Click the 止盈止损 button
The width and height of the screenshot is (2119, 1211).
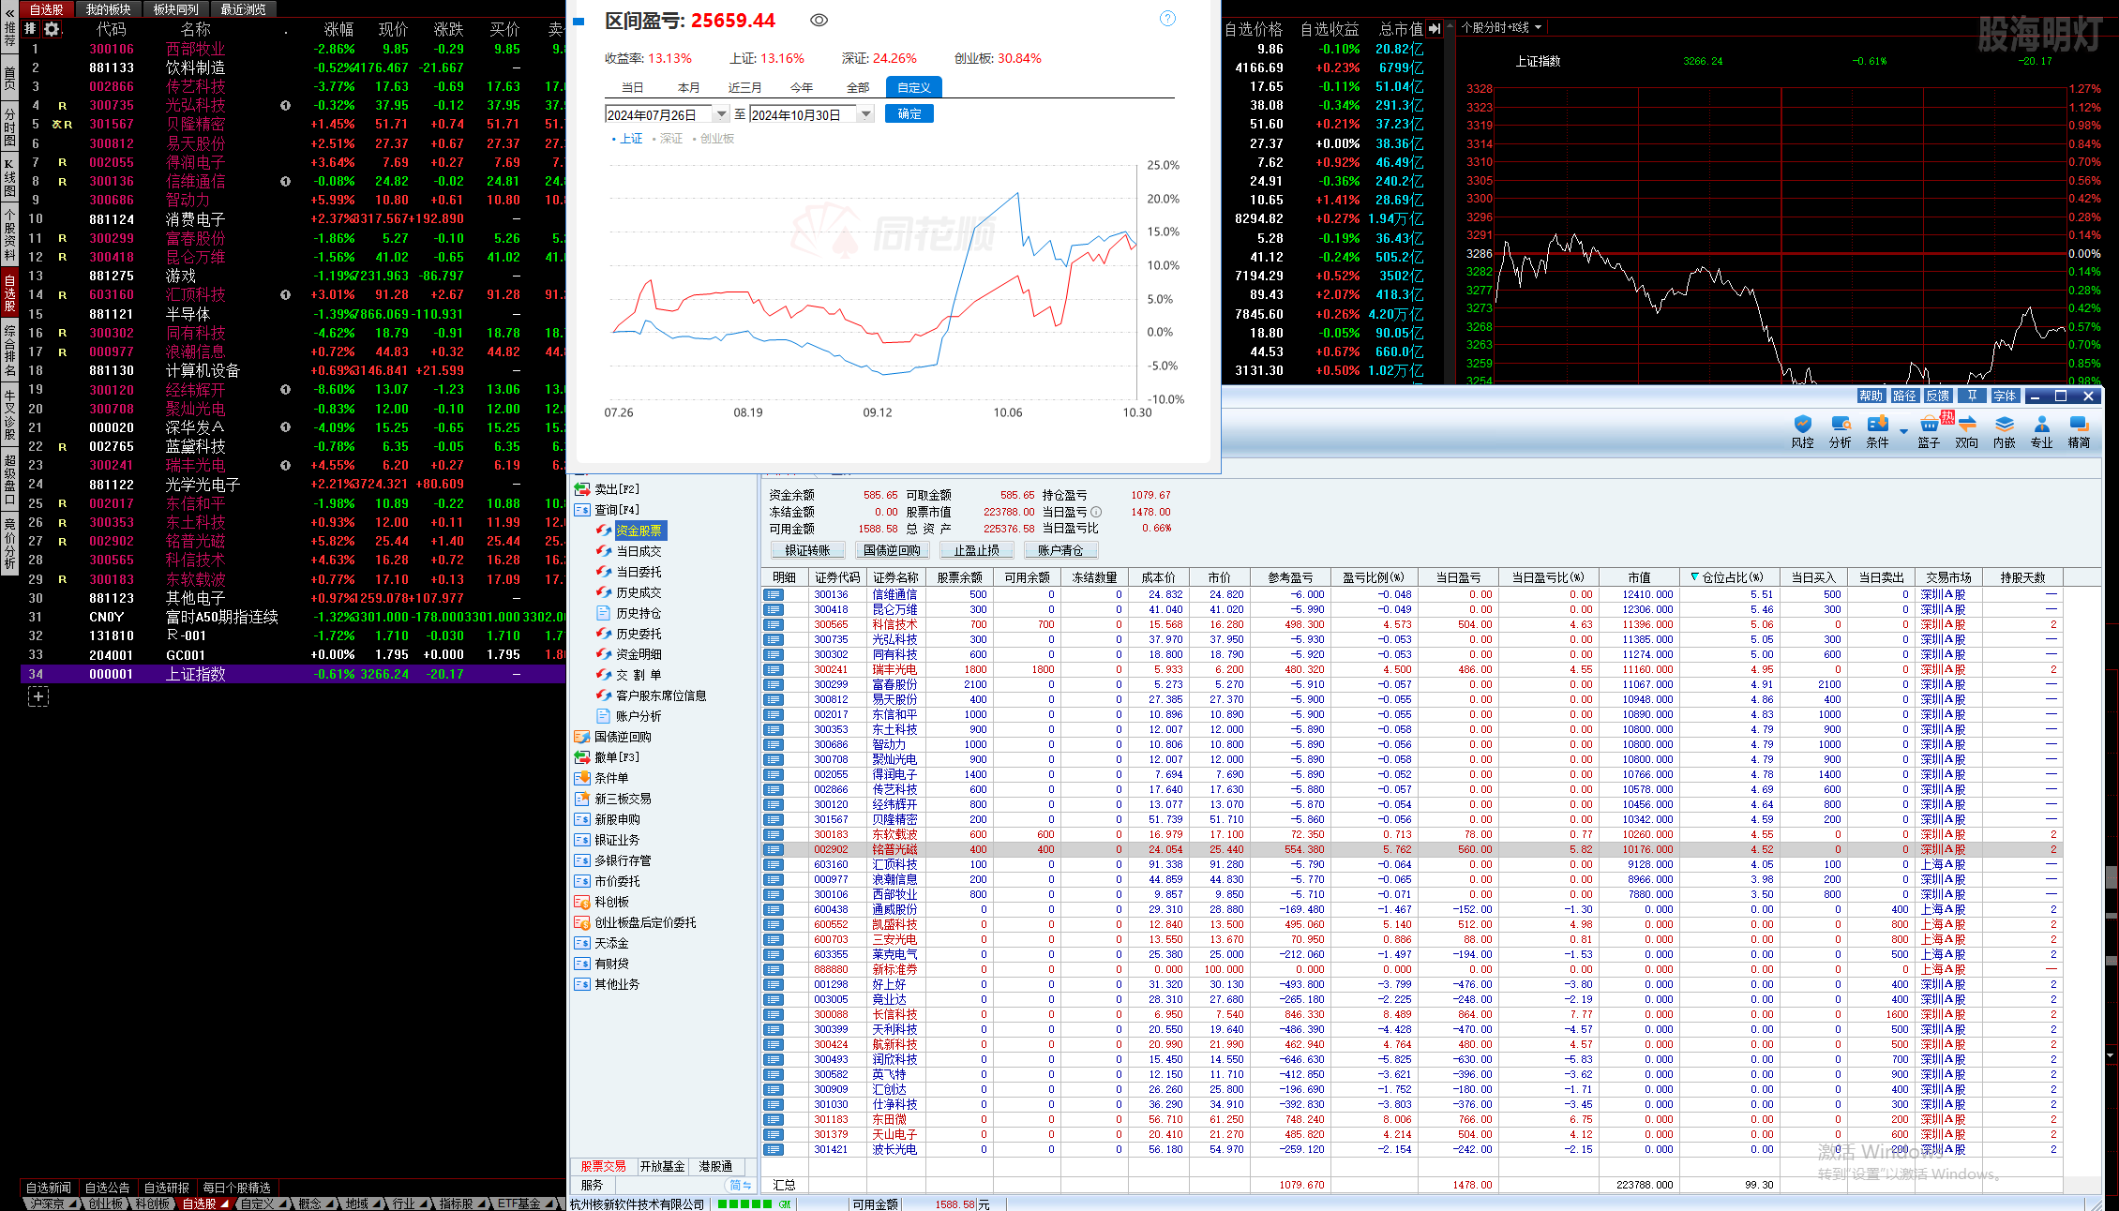click(976, 550)
